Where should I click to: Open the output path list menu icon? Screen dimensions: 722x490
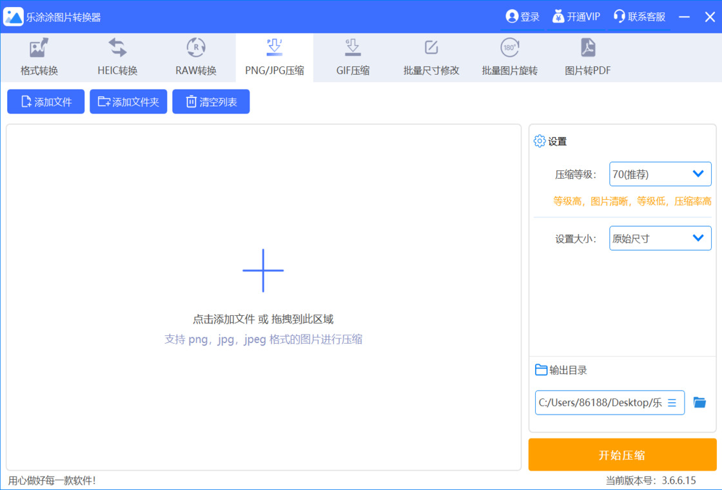(x=672, y=403)
